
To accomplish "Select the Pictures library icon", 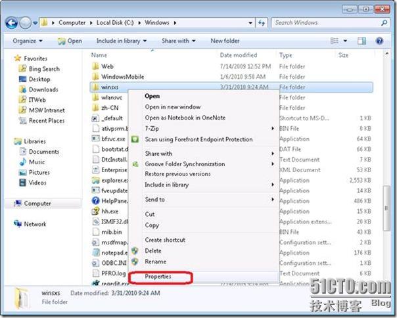I will tap(23, 172).
